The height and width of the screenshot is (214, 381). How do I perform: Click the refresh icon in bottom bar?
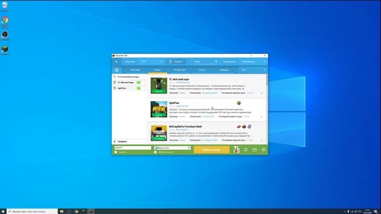point(246,150)
